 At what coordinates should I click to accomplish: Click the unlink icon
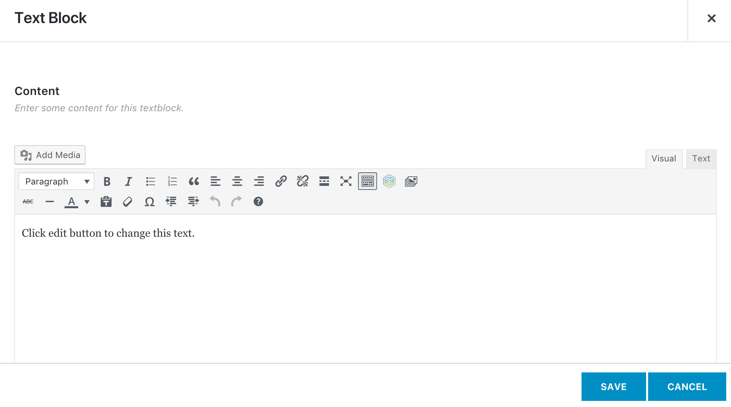(302, 181)
